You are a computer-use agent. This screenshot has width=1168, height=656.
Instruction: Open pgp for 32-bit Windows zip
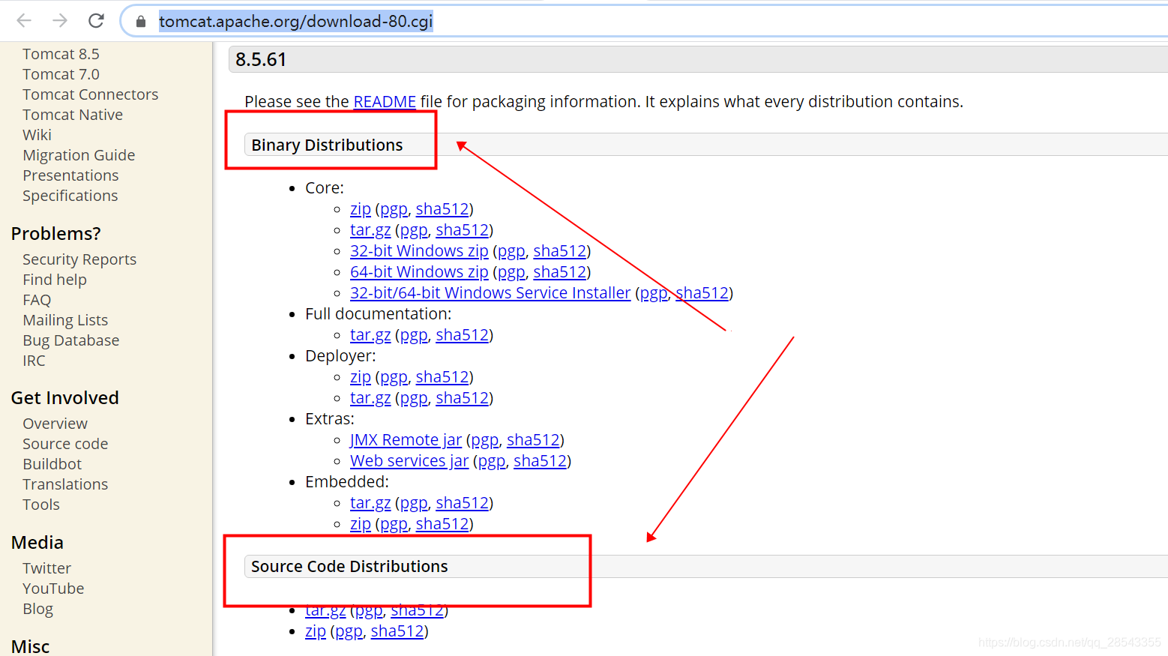(x=511, y=251)
